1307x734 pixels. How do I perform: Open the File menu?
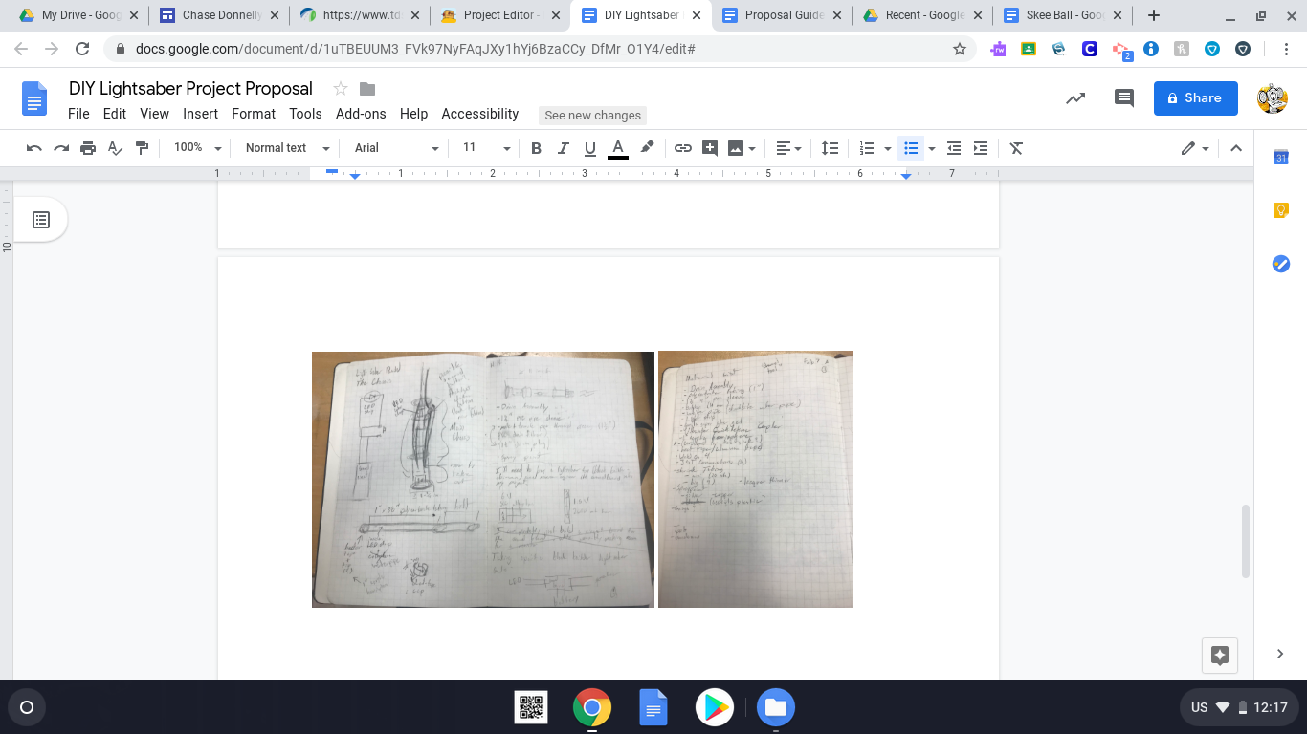(78, 114)
